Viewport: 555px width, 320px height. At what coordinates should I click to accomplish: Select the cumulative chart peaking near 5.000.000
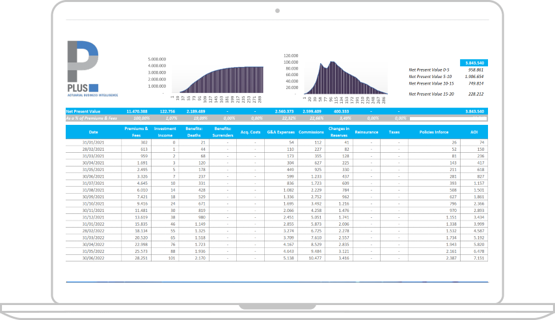click(206, 79)
